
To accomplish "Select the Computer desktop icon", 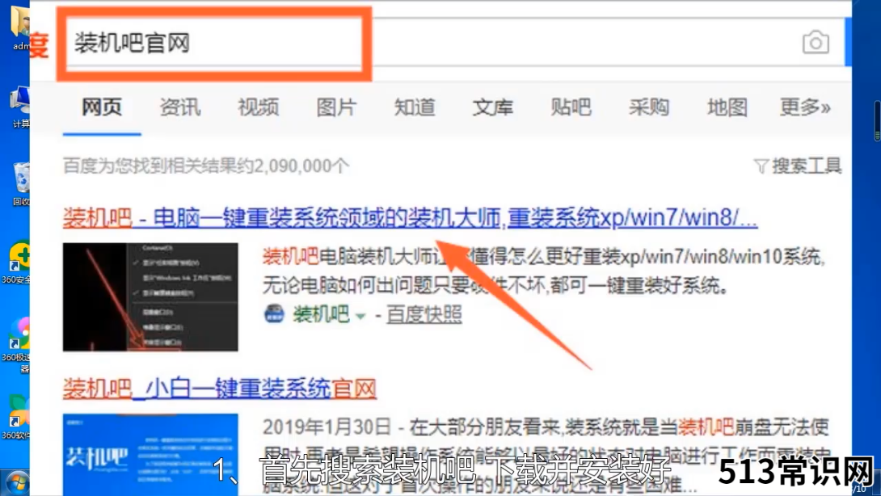I will click(21, 107).
